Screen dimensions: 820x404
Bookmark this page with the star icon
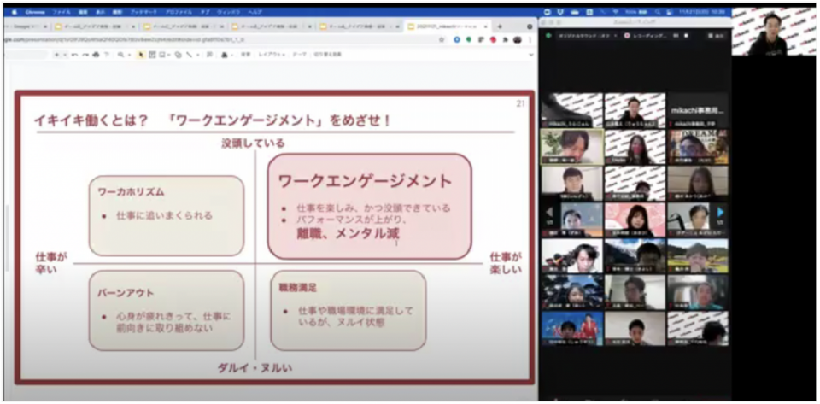442,40
